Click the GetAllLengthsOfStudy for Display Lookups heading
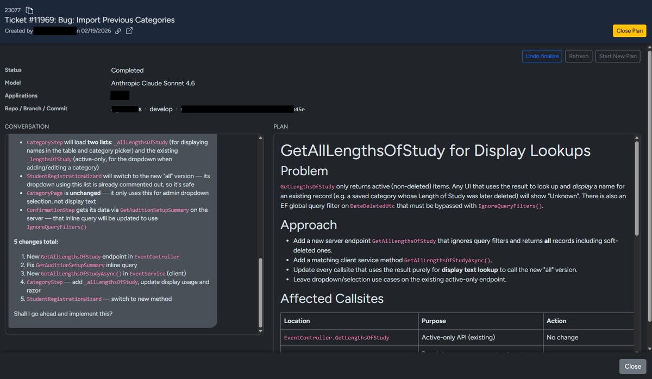The width and height of the screenshot is (652, 379). point(435,150)
